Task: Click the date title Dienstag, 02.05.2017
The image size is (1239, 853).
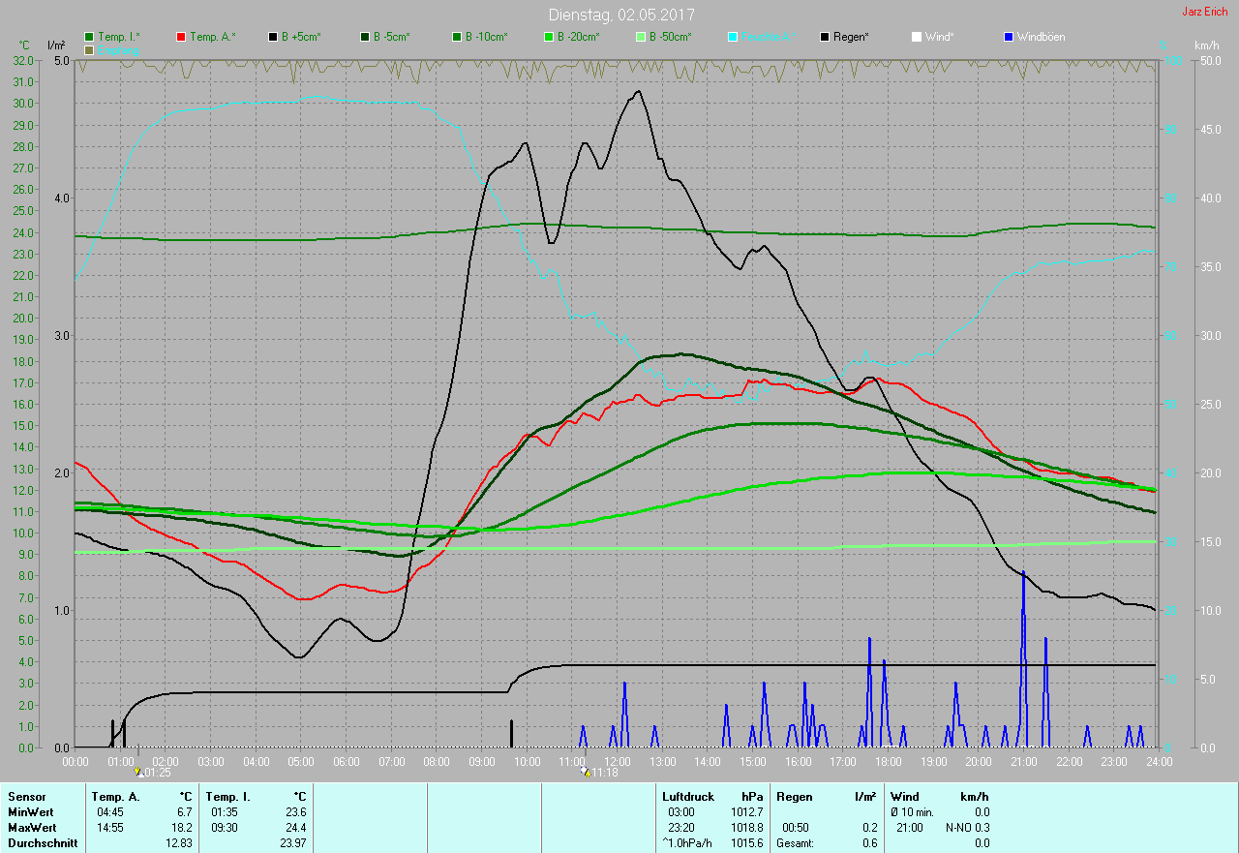Action: tap(620, 15)
